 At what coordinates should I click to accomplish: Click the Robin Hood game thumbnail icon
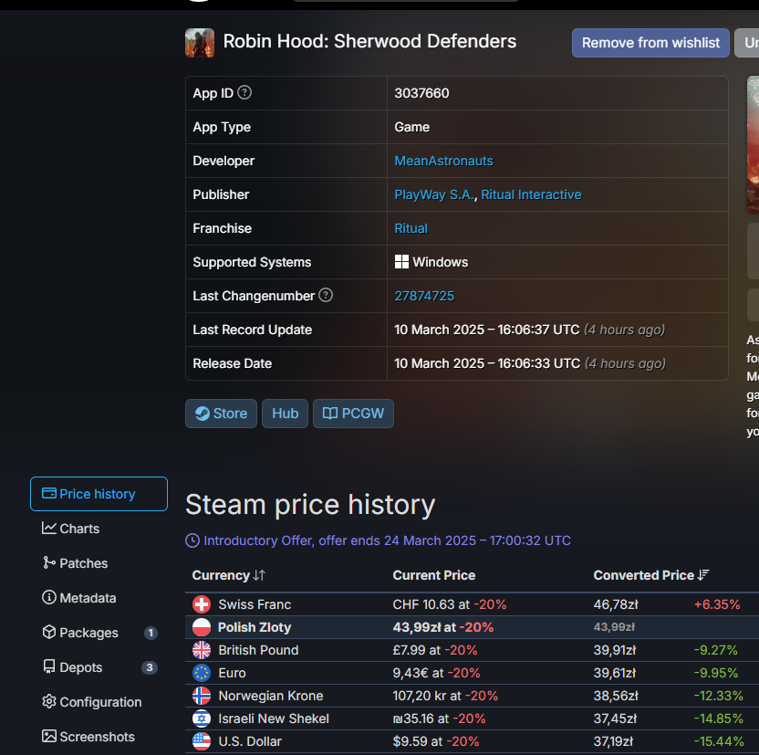tap(200, 43)
